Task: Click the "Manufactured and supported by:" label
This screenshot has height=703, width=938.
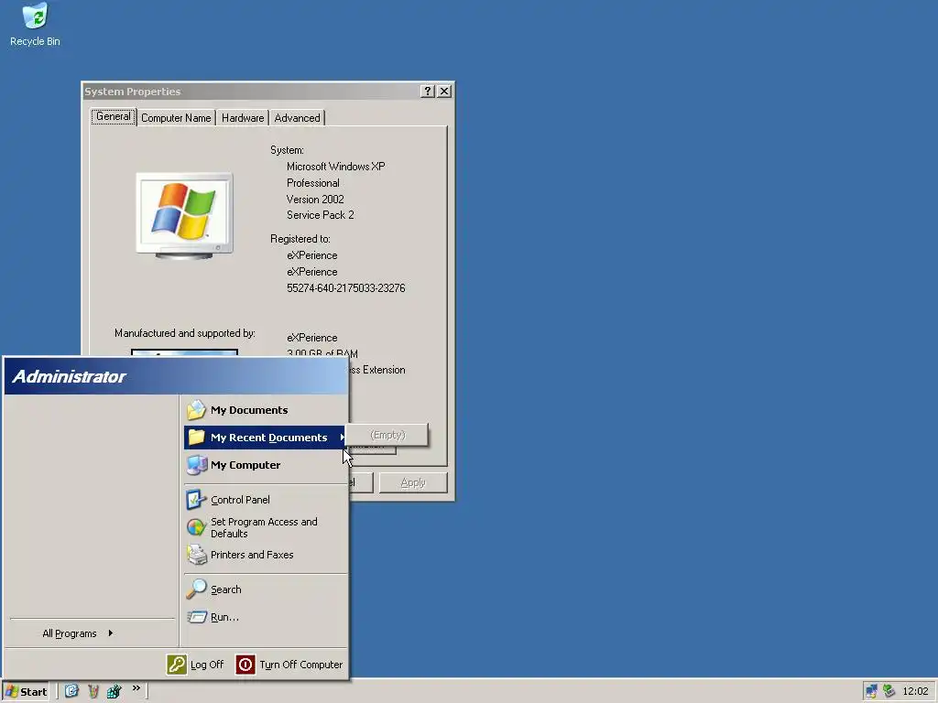Action: (x=185, y=333)
